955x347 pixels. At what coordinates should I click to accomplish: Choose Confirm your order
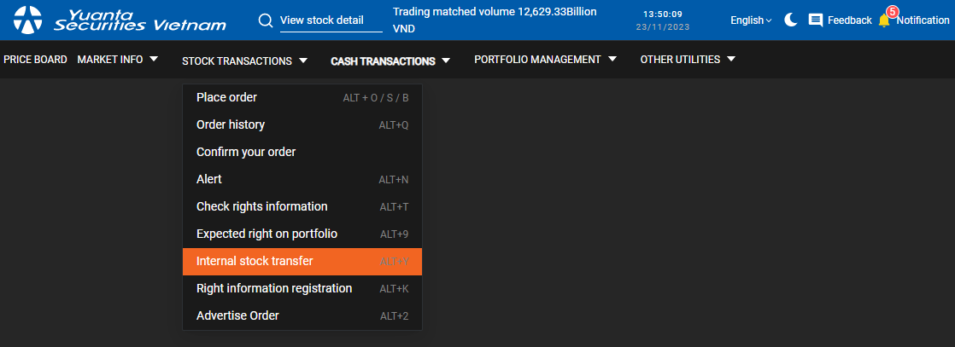coord(246,152)
